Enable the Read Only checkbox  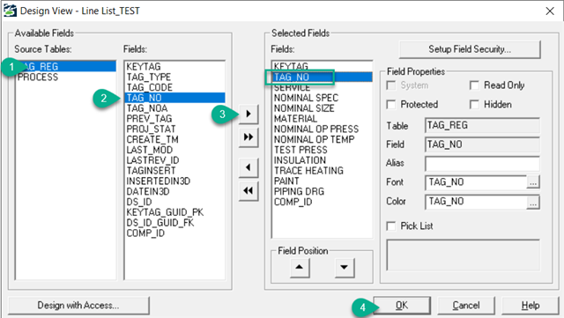point(474,85)
